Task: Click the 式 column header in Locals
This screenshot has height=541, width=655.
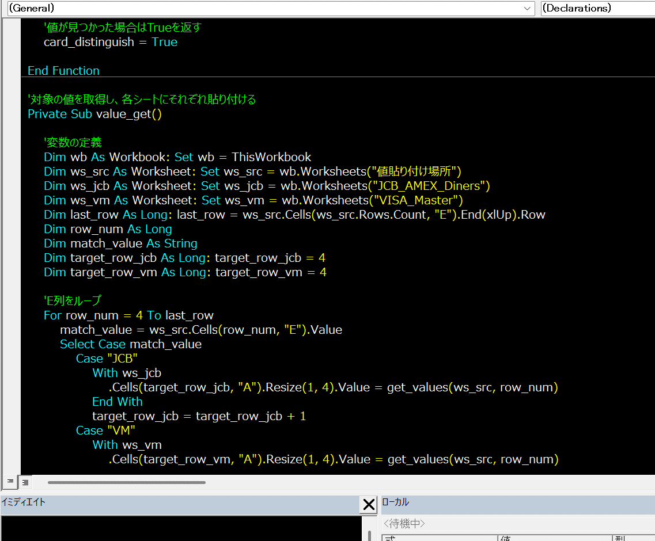Action: coord(440,538)
